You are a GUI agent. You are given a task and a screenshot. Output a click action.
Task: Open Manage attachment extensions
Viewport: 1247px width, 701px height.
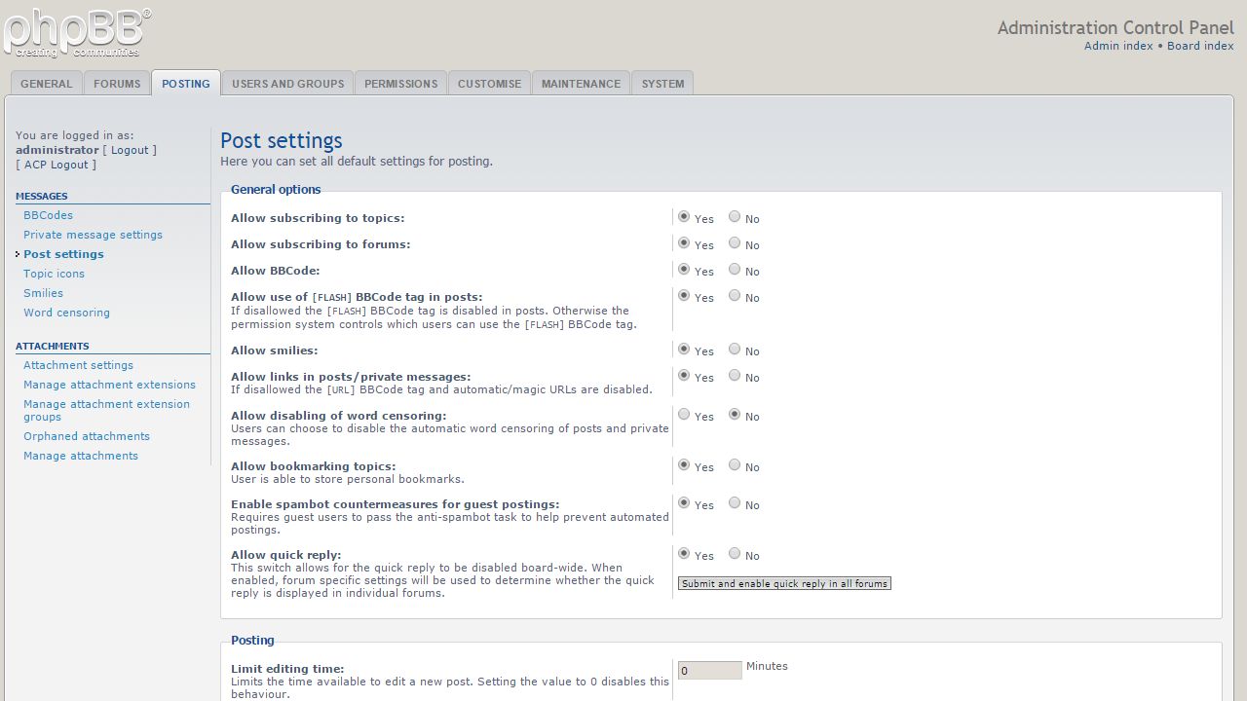coord(110,385)
